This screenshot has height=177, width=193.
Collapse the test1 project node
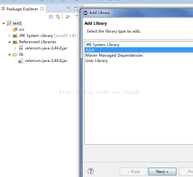3,23
